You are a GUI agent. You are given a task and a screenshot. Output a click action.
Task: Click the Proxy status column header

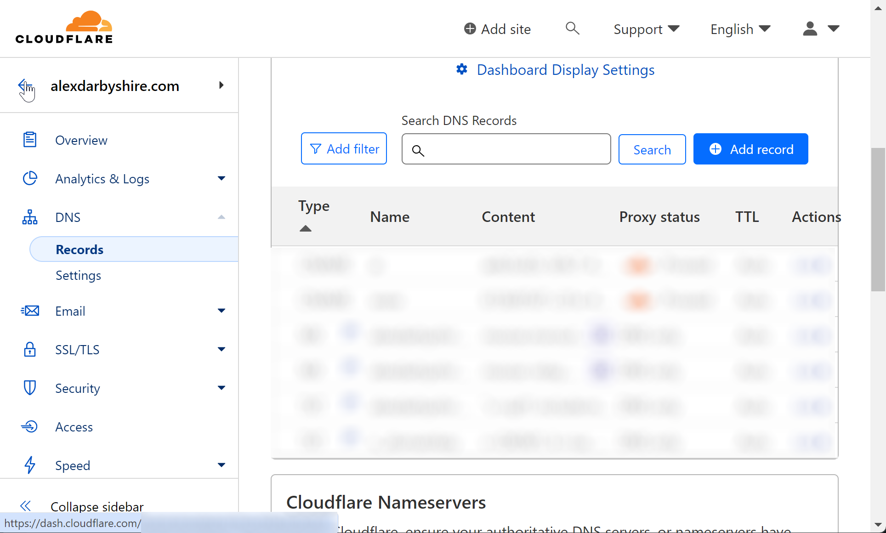(x=659, y=217)
